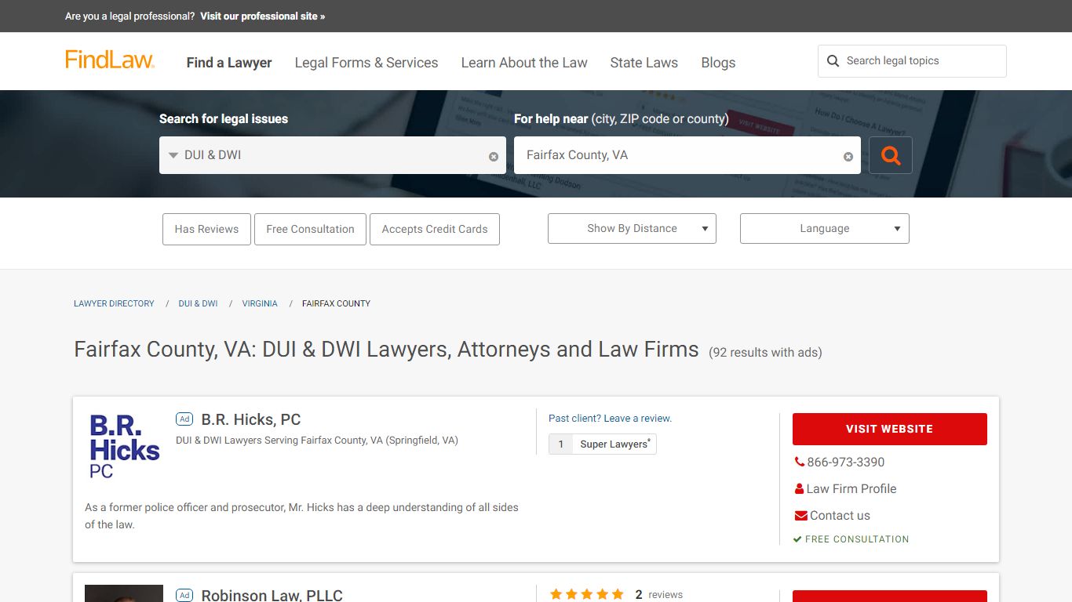Focus the DUI & DWI legal issue field
This screenshot has width=1072, height=602.
point(333,155)
